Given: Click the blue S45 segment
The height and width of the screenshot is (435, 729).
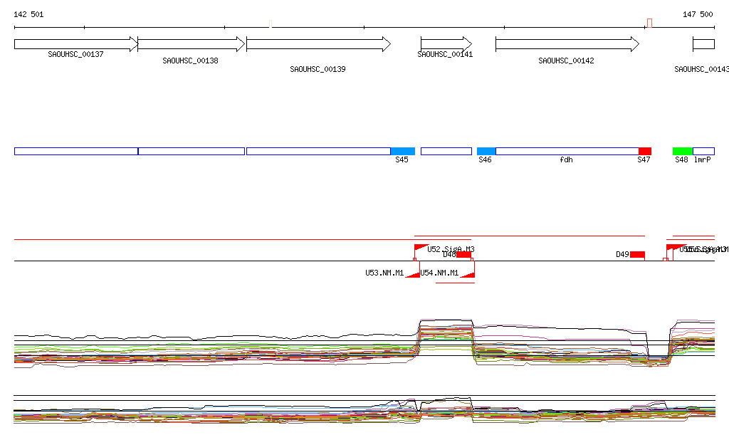Looking at the screenshot, I should pos(402,151).
